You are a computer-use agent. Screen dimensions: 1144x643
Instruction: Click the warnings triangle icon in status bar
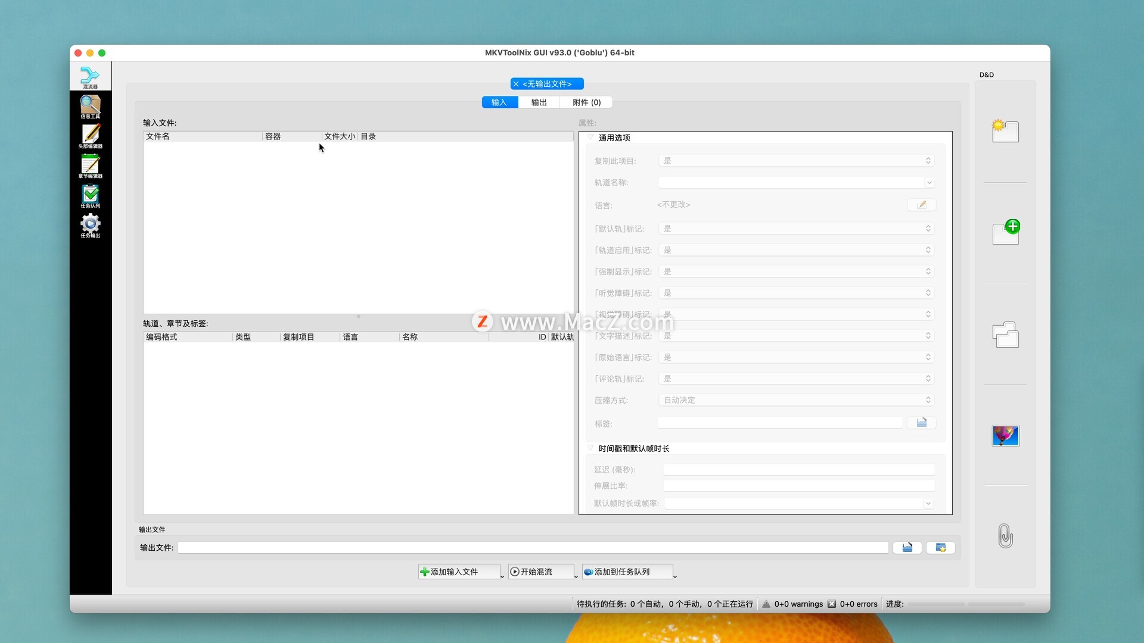tap(766, 604)
